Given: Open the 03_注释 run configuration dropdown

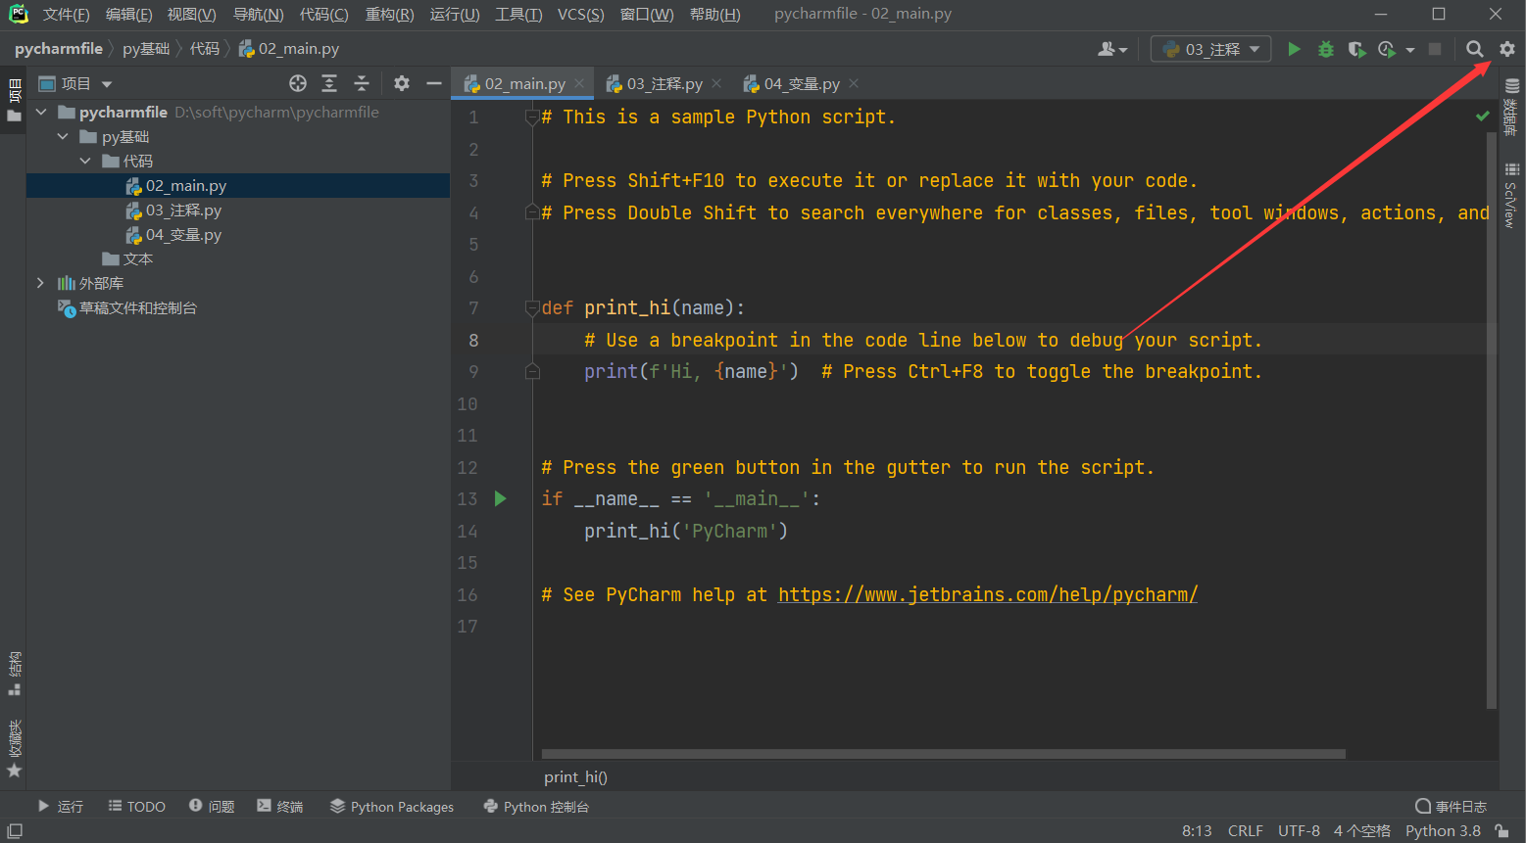Looking at the screenshot, I should point(1210,49).
